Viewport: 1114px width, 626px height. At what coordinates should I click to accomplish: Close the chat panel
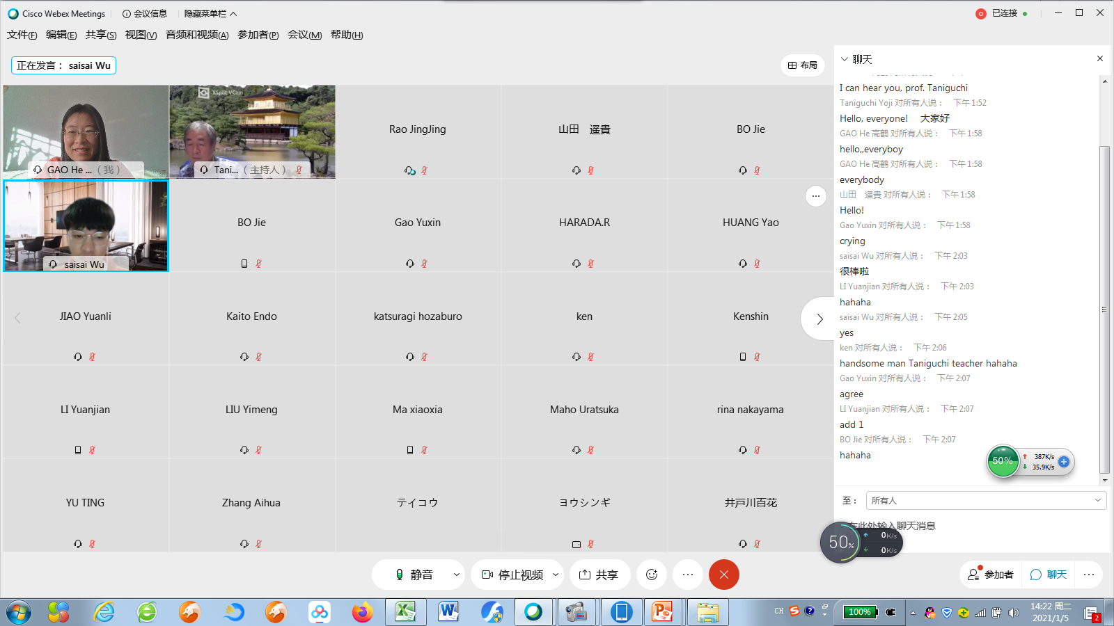coord(1100,59)
